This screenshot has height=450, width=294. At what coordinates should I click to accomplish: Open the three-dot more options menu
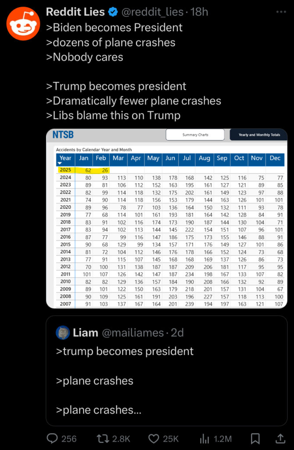281,12
